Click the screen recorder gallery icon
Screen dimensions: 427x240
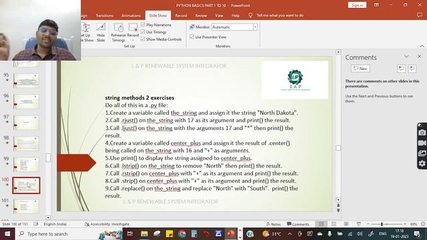pos(422,153)
